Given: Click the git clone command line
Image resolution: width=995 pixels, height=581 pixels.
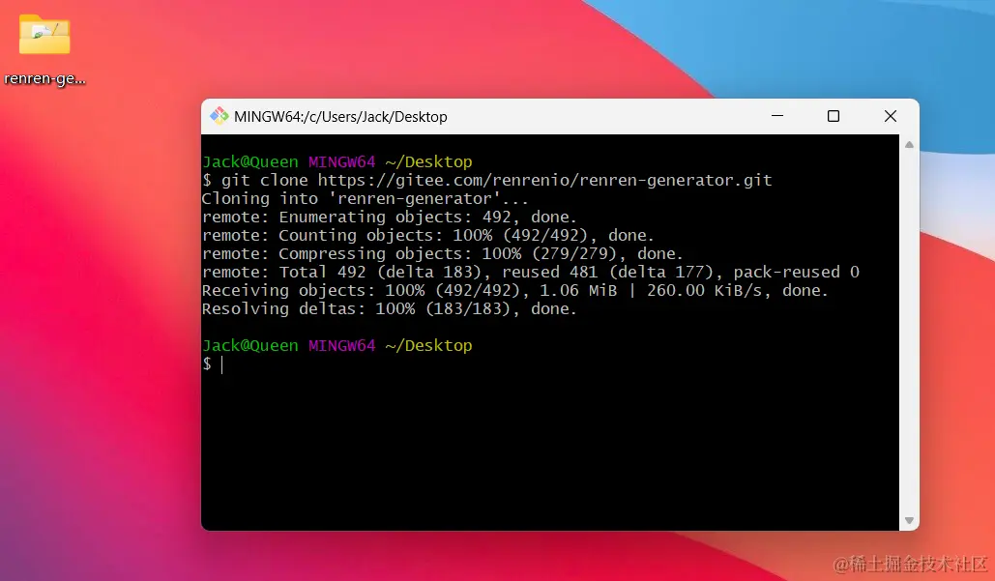Looking at the screenshot, I should coord(486,180).
